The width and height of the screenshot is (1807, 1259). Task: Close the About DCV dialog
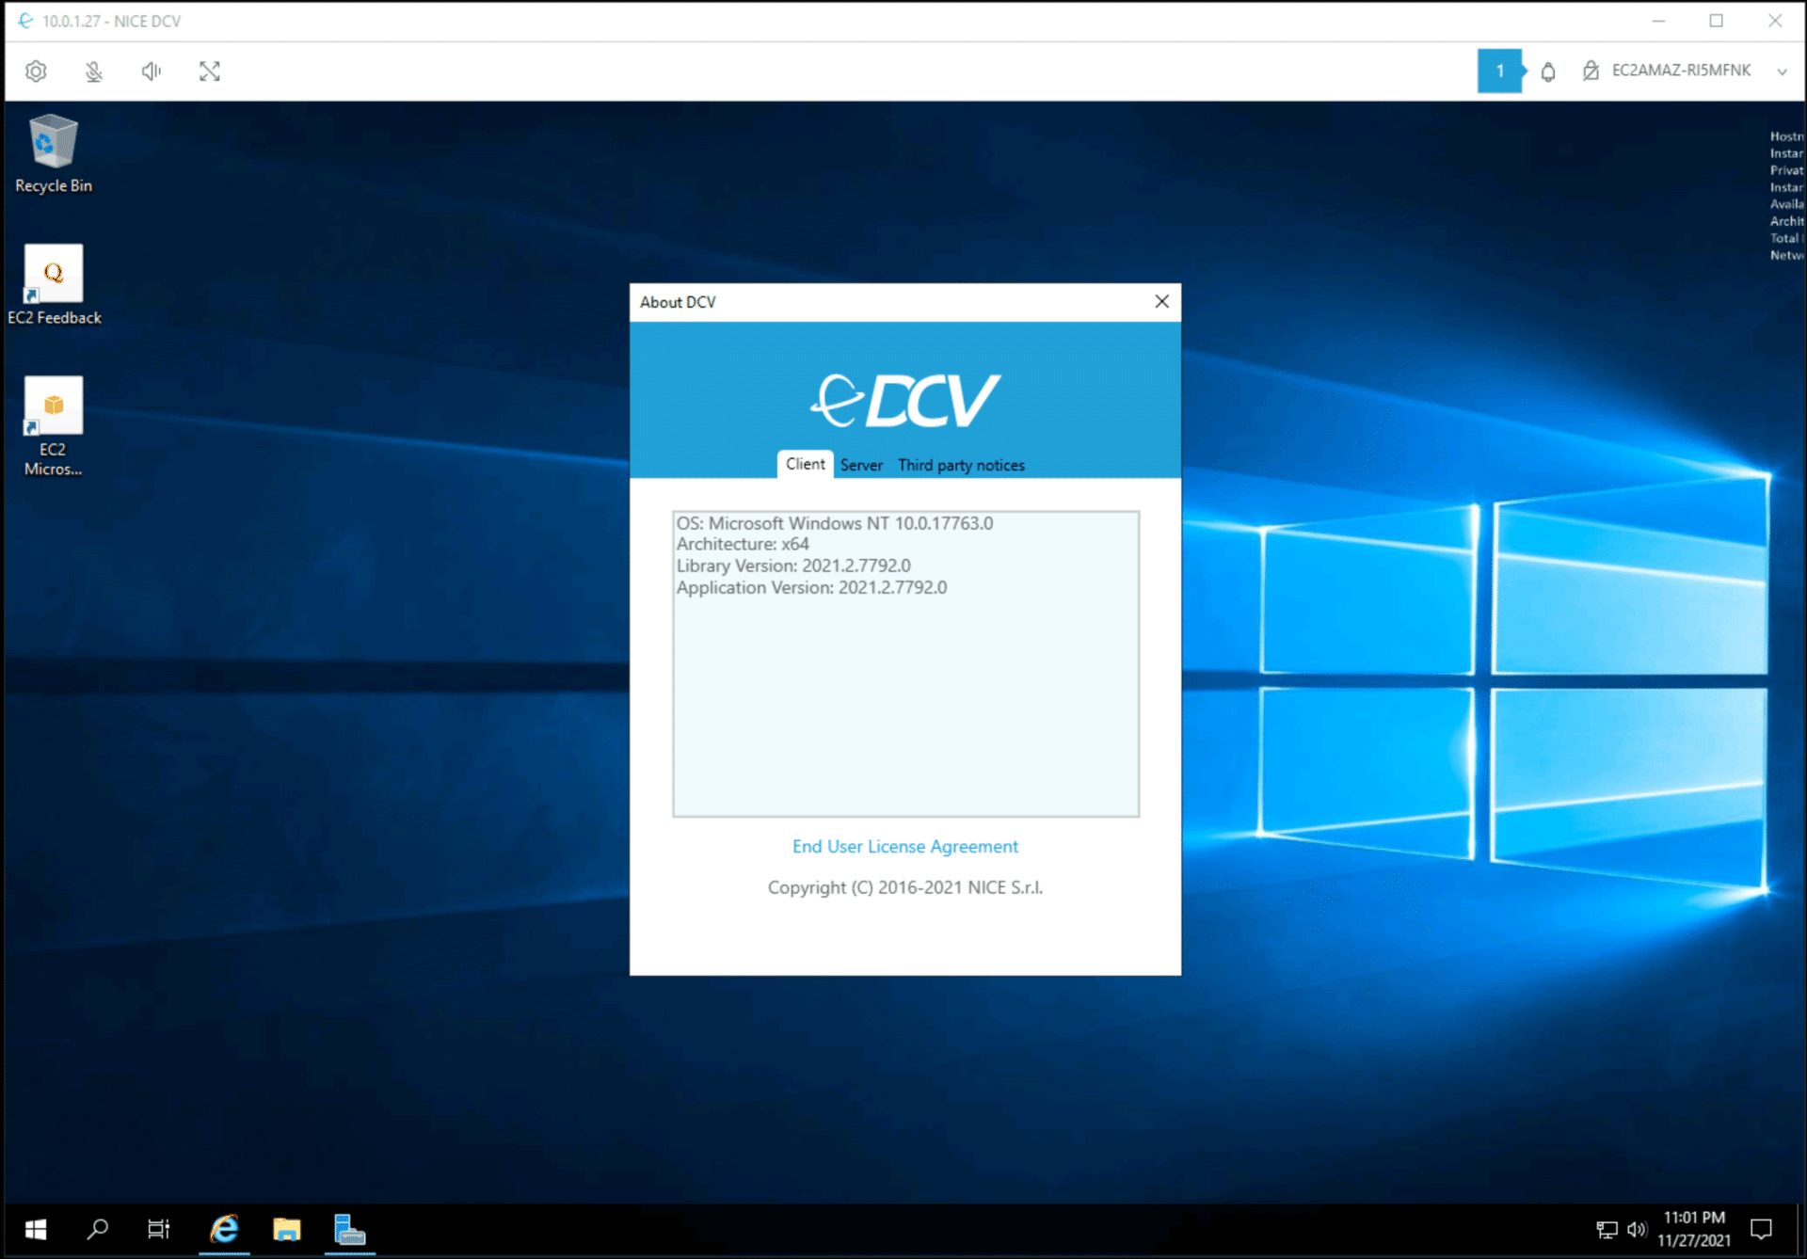[1161, 301]
